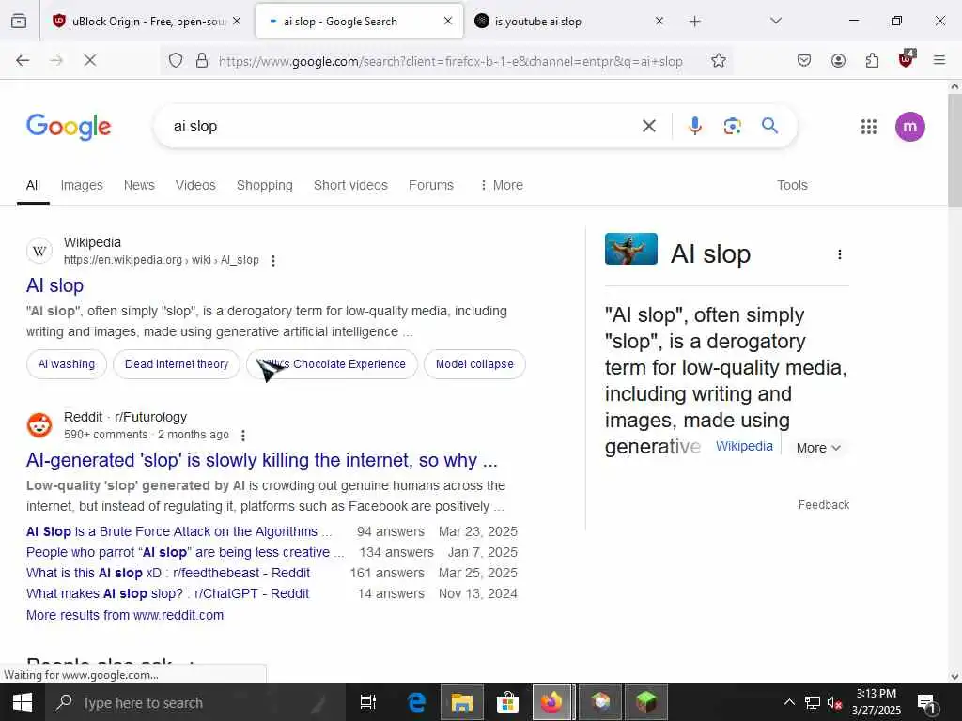The height and width of the screenshot is (721, 962).
Task: Open 'What makes AI slop slop?' link
Action: coord(167,594)
